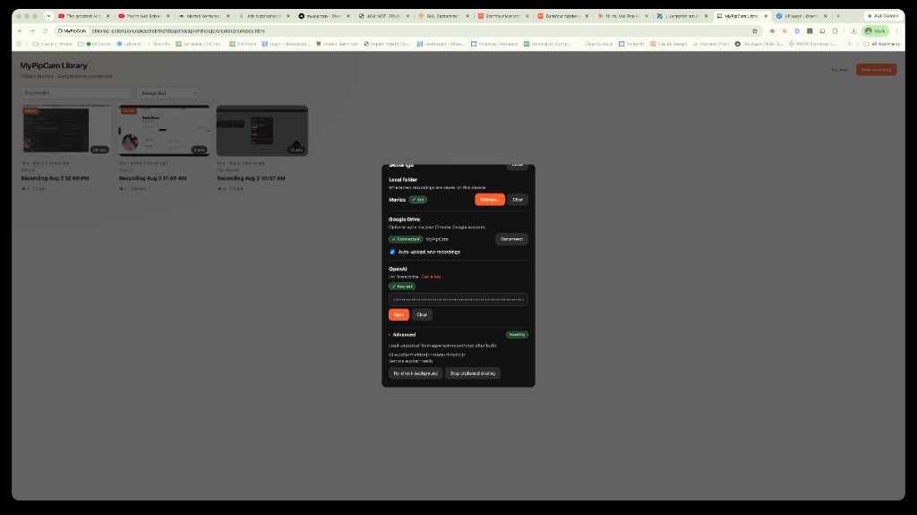Click the orange Change... folder button
This screenshot has height=515, width=917.
[490, 200]
